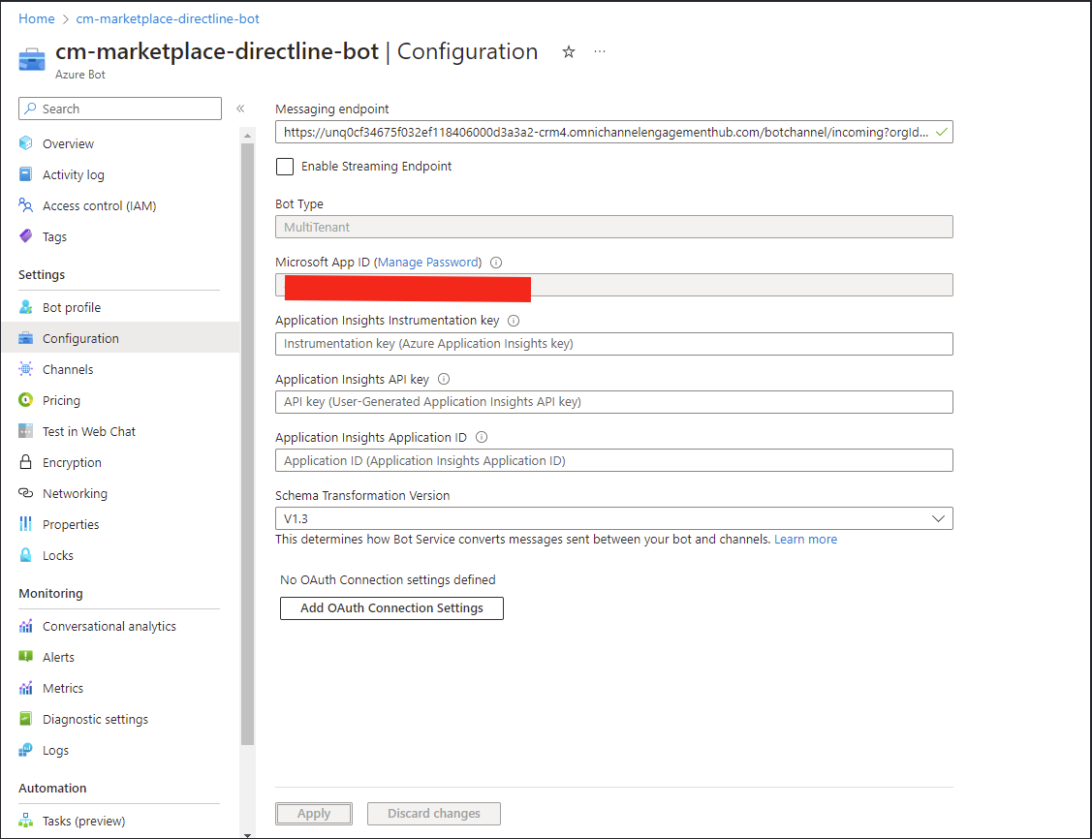Click the Test in Web Chat icon
The image size is (1092, 839).
(x=26, y=431)
